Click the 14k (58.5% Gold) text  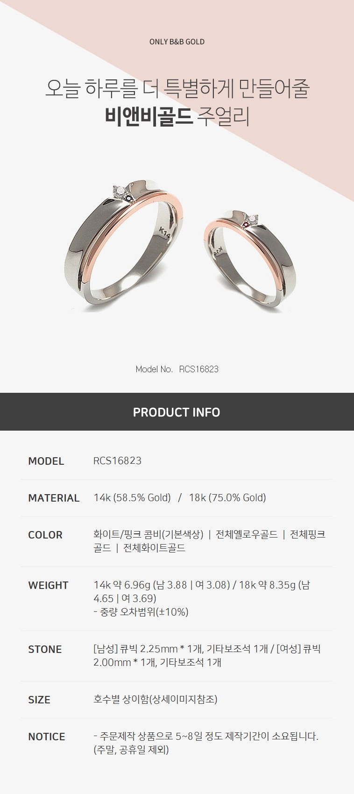tap(132, 498)
